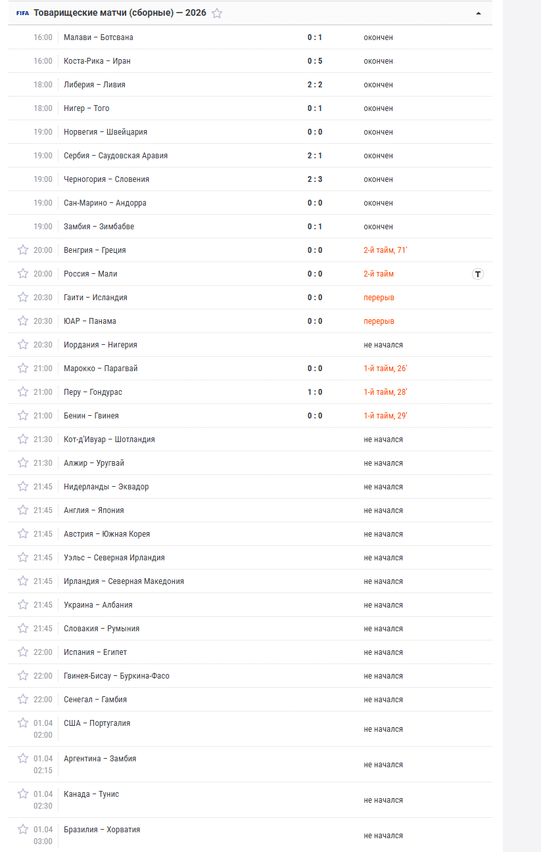The width and height of the screenshot is (541, 852).
Task: Add Бразилия – Хорватия to favorites
Action: click(x=23, y=830)
